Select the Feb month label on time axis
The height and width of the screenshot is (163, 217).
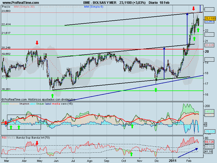(189, 161)
